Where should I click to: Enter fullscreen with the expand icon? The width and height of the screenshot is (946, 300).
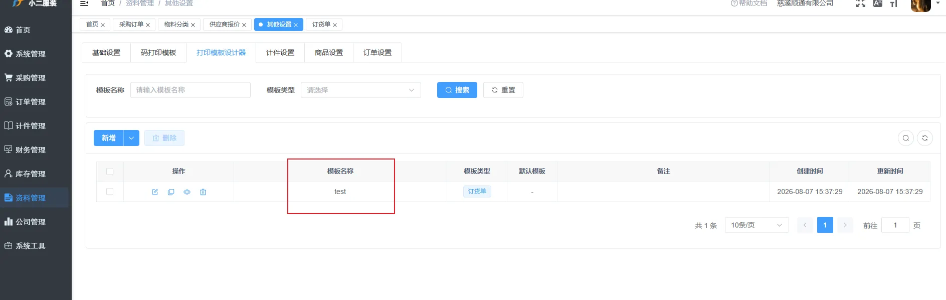[861, 3]
